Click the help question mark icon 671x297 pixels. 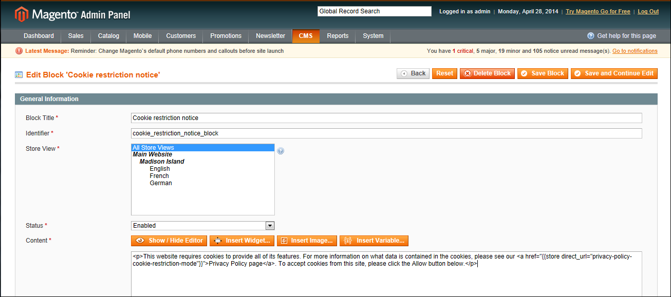tap(591, 36)
